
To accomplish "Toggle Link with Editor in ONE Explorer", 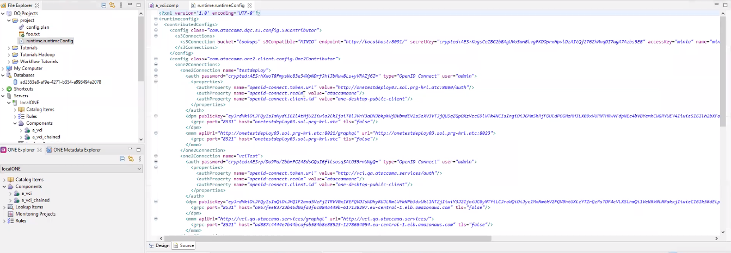I will click(x=131, y=159).
